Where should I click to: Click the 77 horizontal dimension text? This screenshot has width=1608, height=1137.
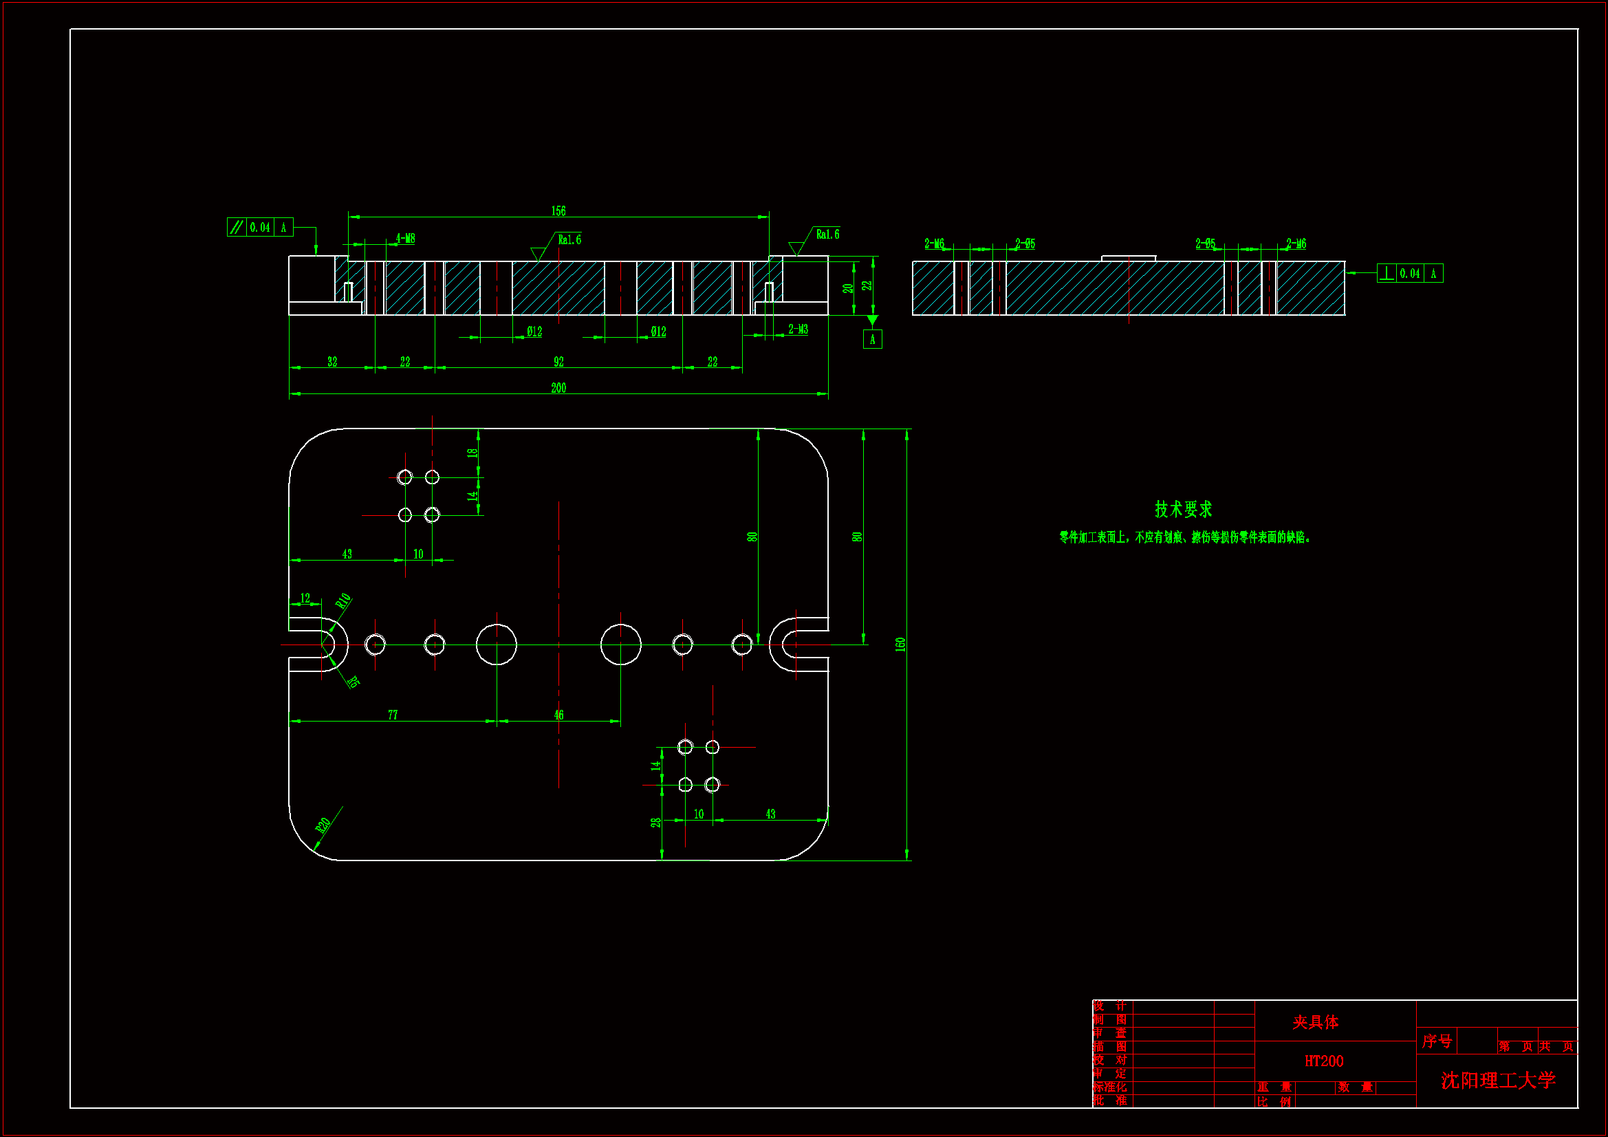[393, 715]
